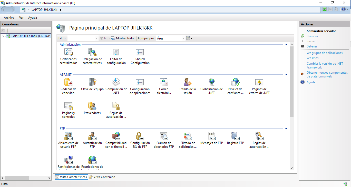The height and width of the screenshot is (187, 351).
Task: Open Páginas de errores de .NET
Action: (259, 86)
